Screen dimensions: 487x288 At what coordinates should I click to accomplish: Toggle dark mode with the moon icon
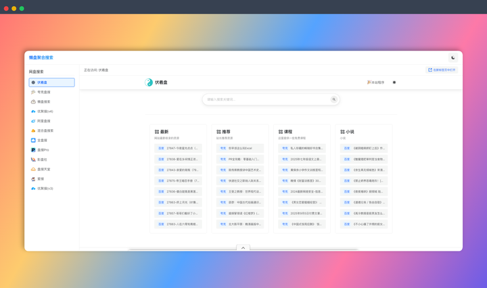pos(453,58)
